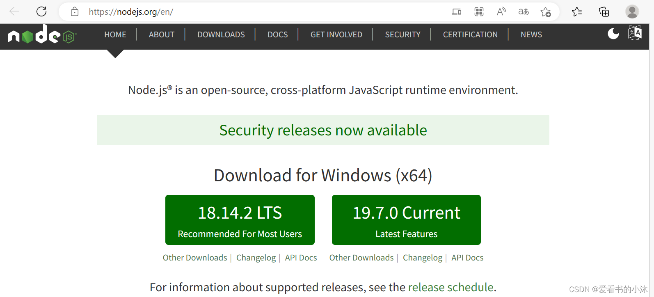The image size is (654, 297).
Task: Open the DOCS nav item
Action: click(x=278, y=35)
